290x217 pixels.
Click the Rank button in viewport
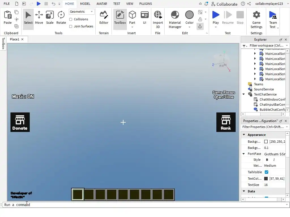point(226,122)
